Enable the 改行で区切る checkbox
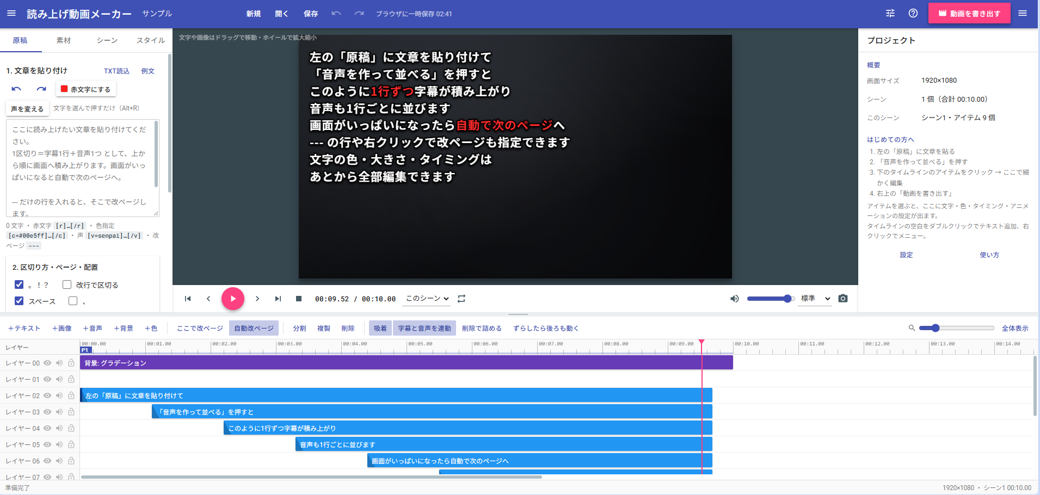 [67, 284]
